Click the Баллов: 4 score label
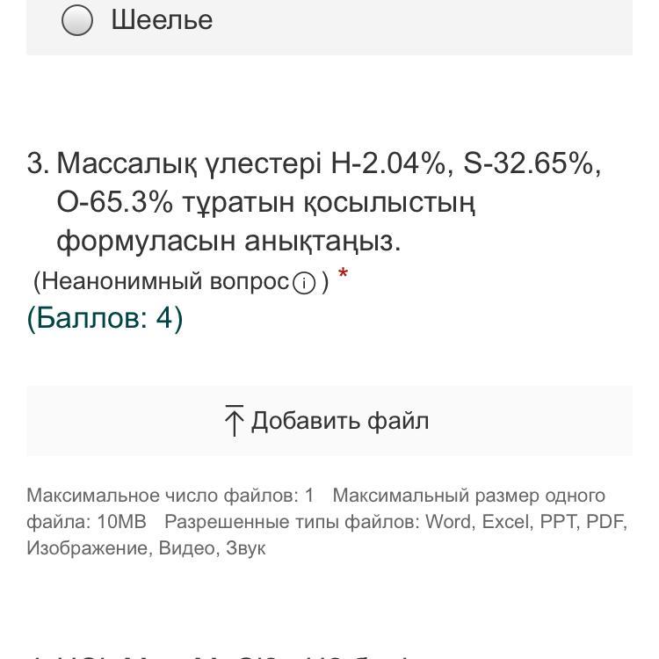This screenshot has width=659, height=659. [x=105, y=317]
